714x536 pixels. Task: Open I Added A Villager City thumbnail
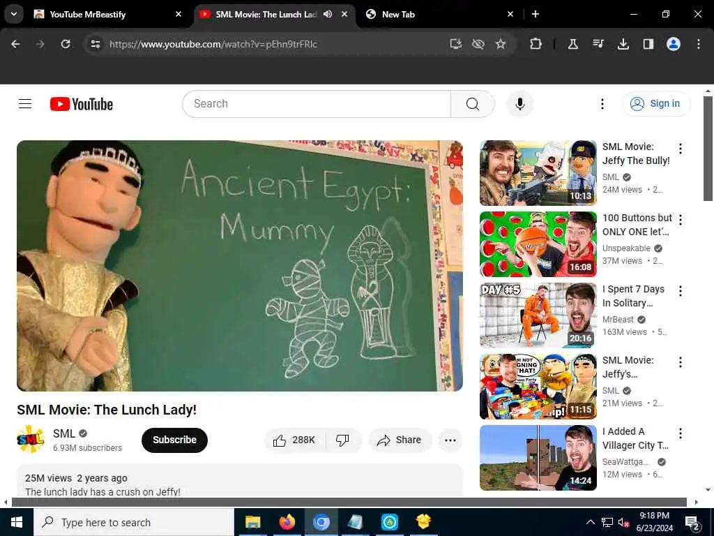point(538,458)
